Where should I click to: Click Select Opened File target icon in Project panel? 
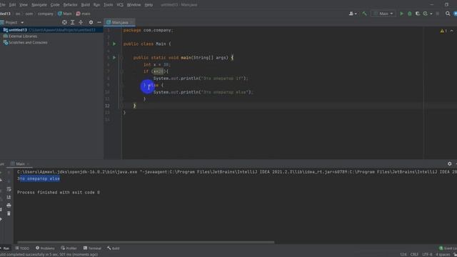pos(64,22)
